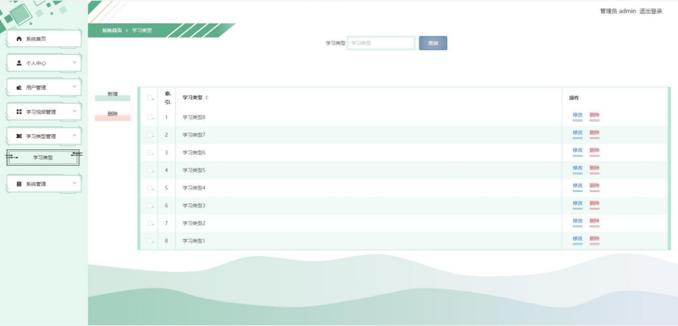
Task: Check the checkbox for row 学习类型6
Action: (150, 153)
